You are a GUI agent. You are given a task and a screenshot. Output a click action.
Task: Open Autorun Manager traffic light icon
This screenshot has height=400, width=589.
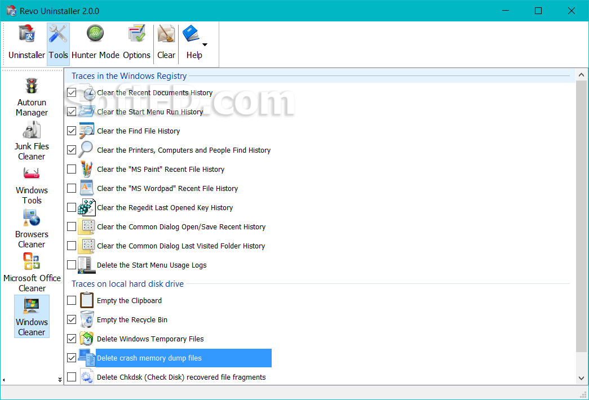point(32,86)
